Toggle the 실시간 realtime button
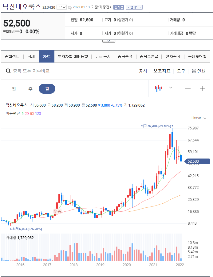Viewport: 213px width, 277px height. coord(119,7)
